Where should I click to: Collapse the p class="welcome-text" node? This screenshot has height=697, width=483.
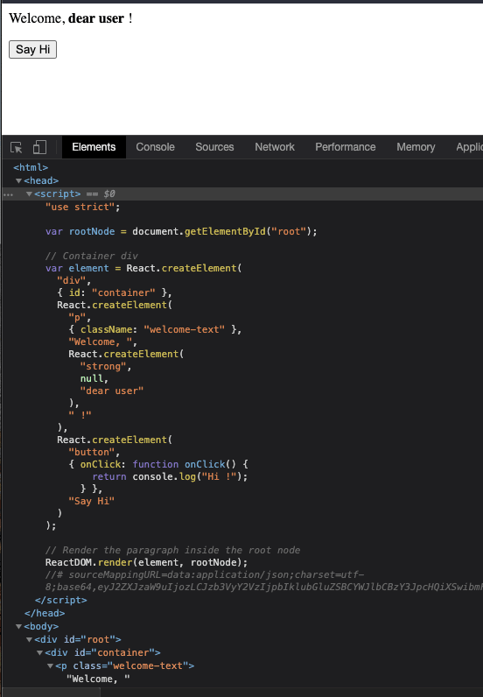(x=50, y=665)
